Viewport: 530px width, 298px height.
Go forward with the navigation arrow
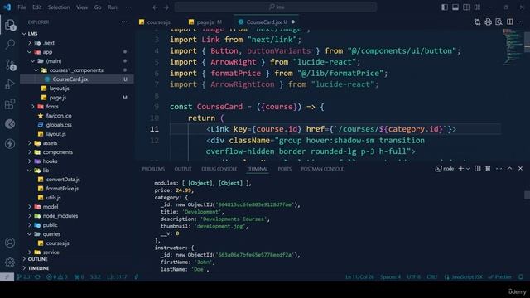[166, 7]
